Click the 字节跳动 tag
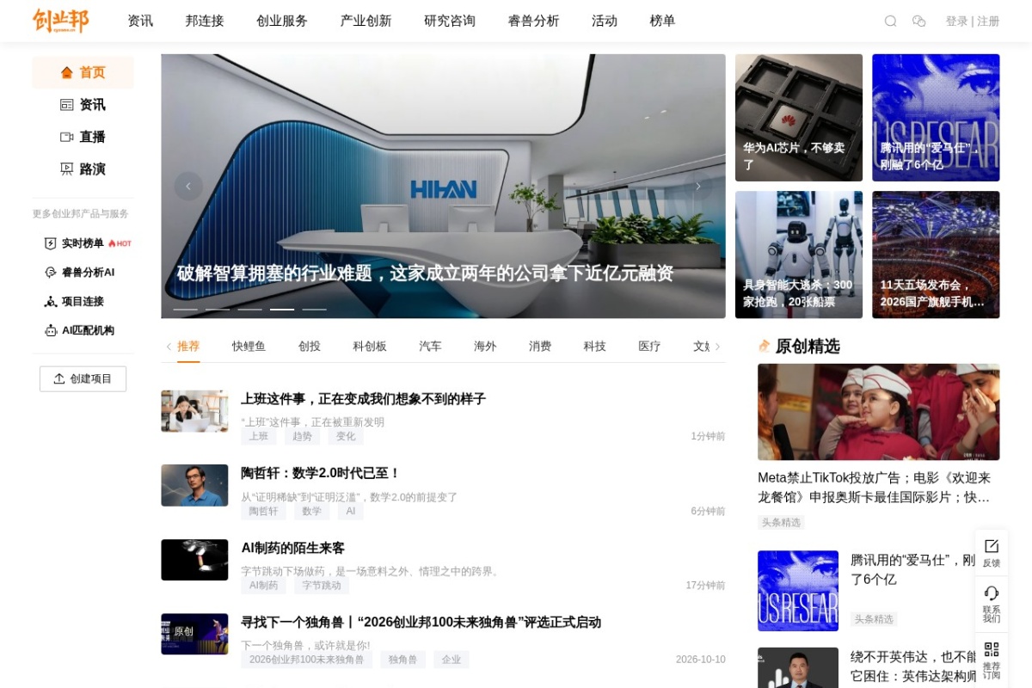1032x688 pixels. pyautogui.click(x=322, y=585)
